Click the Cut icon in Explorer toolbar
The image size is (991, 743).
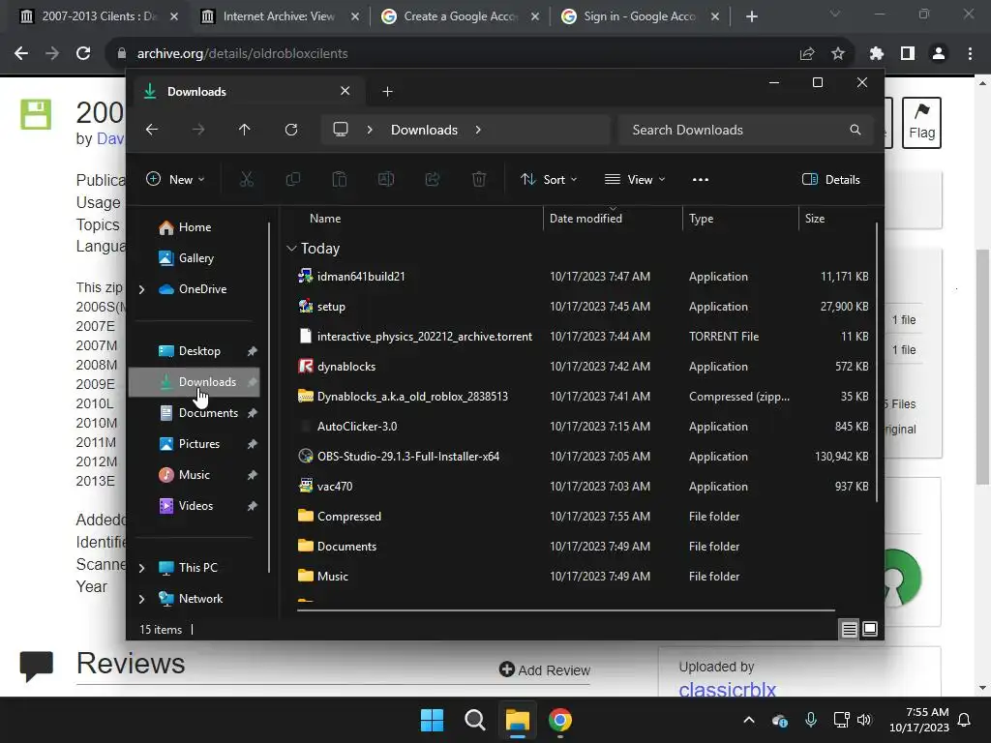coord(247,179)
